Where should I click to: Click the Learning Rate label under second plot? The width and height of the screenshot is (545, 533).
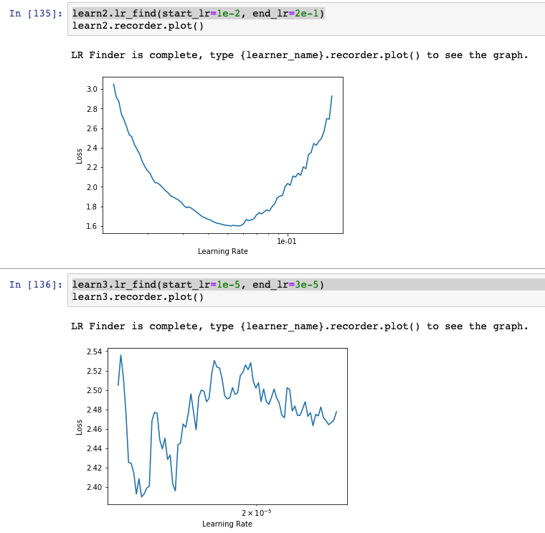click(227, 524)
